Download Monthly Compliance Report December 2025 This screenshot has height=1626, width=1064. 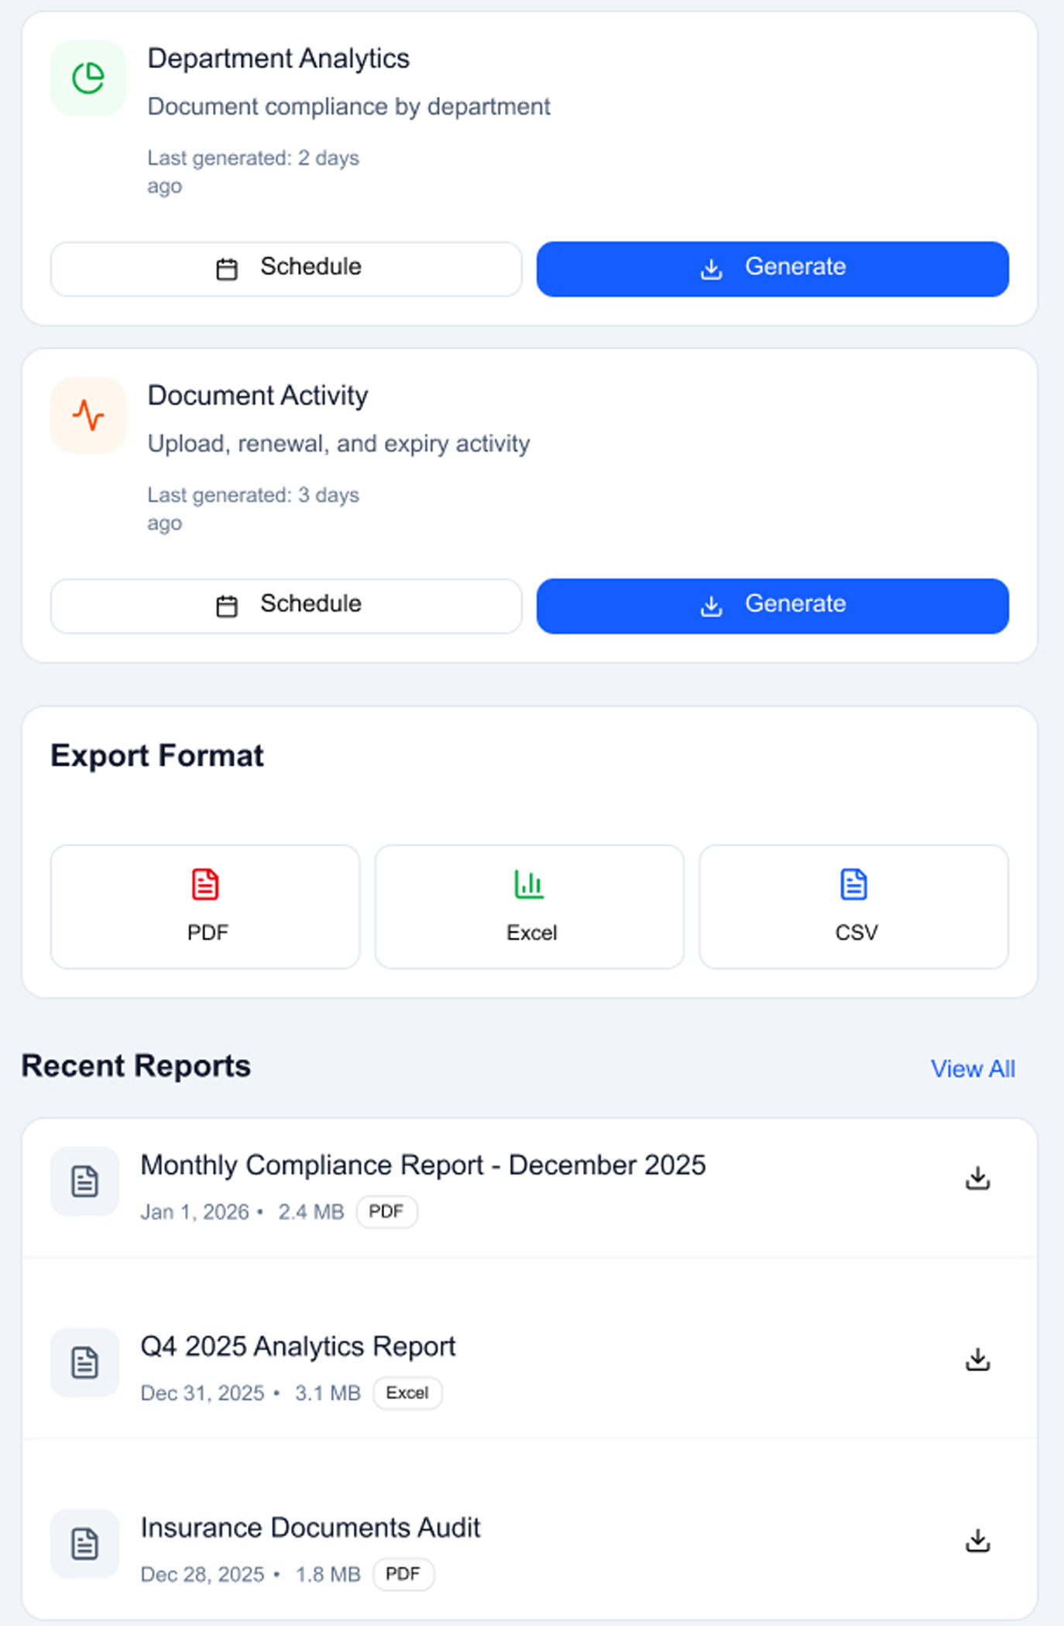pos(977,1178)
